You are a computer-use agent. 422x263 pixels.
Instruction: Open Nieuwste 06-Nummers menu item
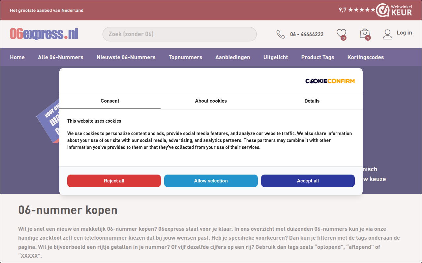pyautogui.click(x=126, y=57)
